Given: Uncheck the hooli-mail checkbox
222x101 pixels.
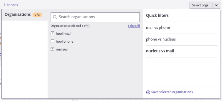Looking at the screenshot, I should click(52, 33).
